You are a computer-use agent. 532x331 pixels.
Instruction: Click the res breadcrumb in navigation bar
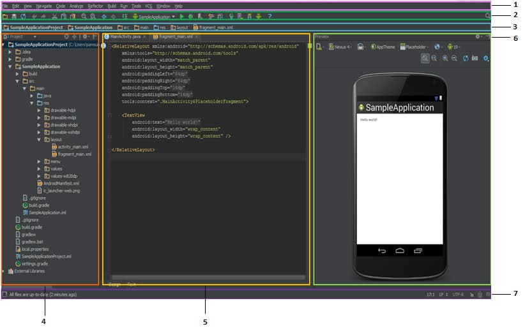pyautogui.click(x=160, y=27)
